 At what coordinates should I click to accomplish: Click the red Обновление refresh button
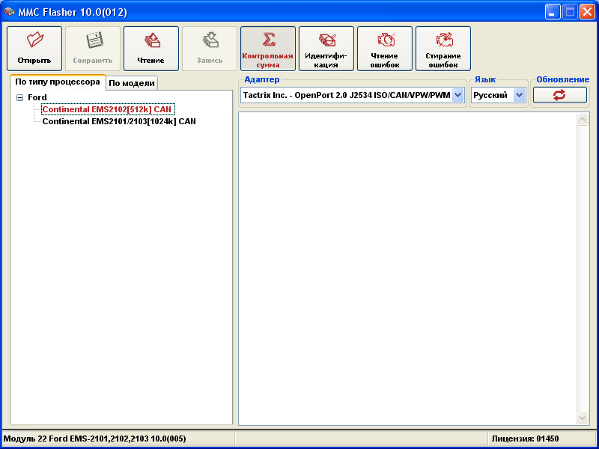point(559,95)
